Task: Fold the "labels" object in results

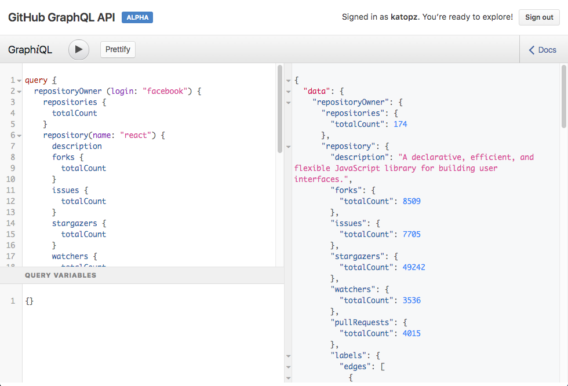Action: [x=289, y=355]
